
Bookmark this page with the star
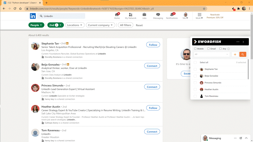[x=204, y=9]
